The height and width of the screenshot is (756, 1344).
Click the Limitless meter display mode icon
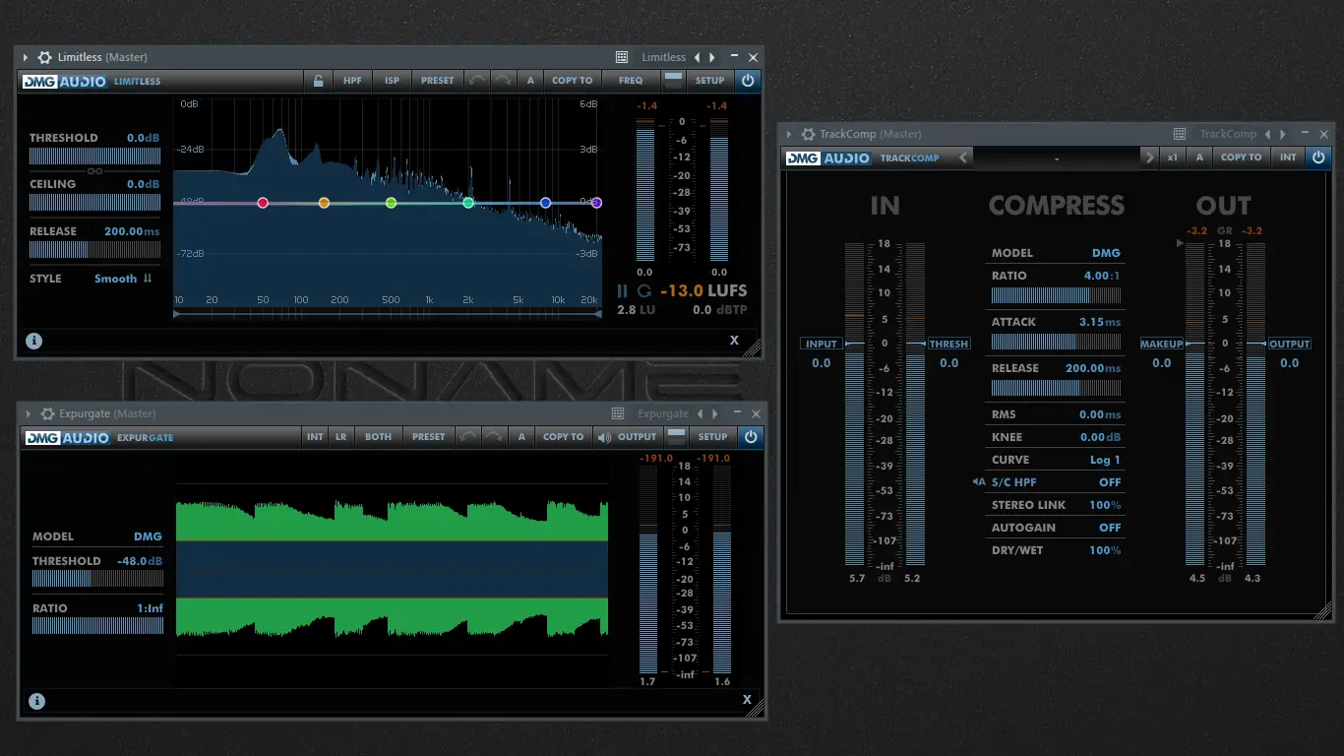[x=673, y=81]
